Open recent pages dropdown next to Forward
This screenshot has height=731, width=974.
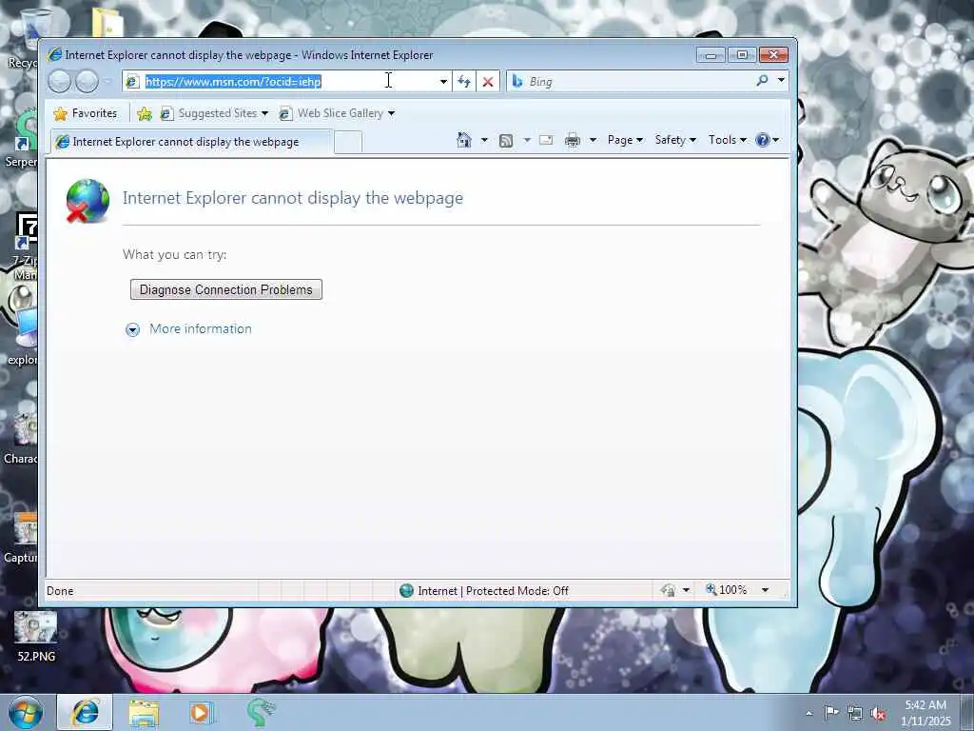pos(107,82)
